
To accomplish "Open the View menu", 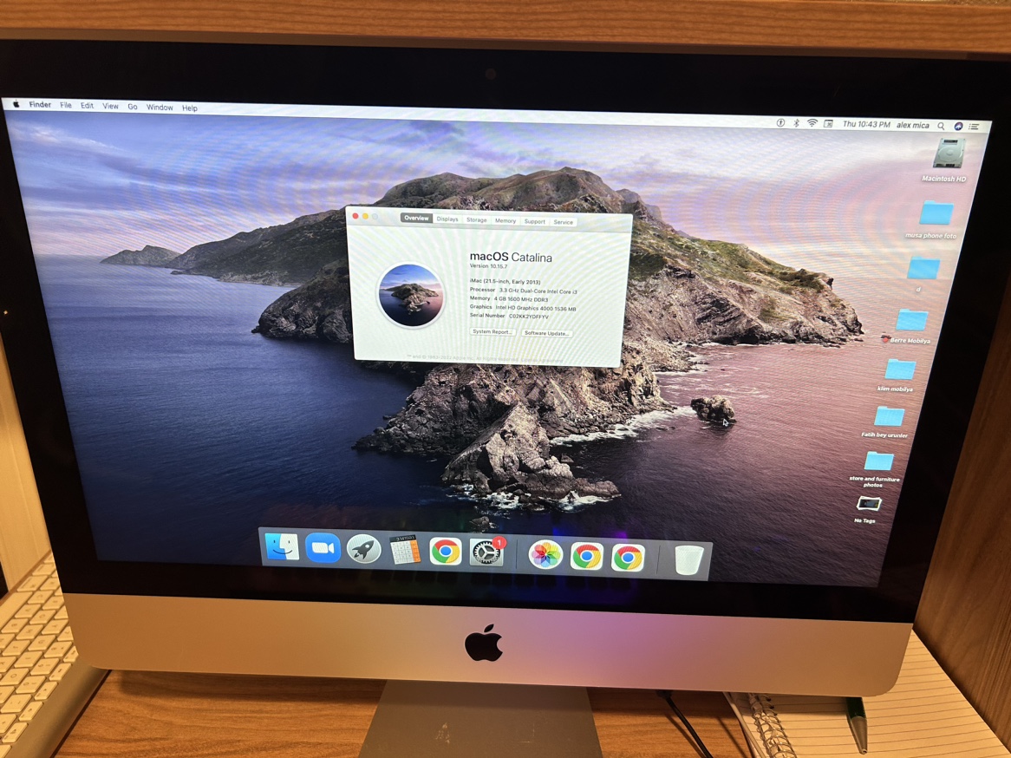I will pyautogui.click(x=110, y=106).
